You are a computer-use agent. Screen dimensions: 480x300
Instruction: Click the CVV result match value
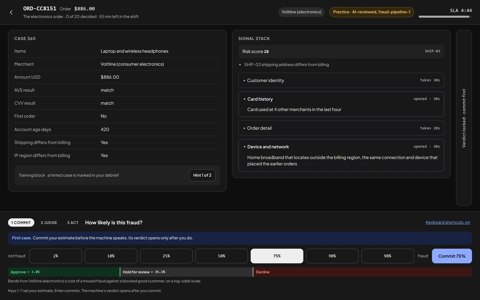point(107,103)
